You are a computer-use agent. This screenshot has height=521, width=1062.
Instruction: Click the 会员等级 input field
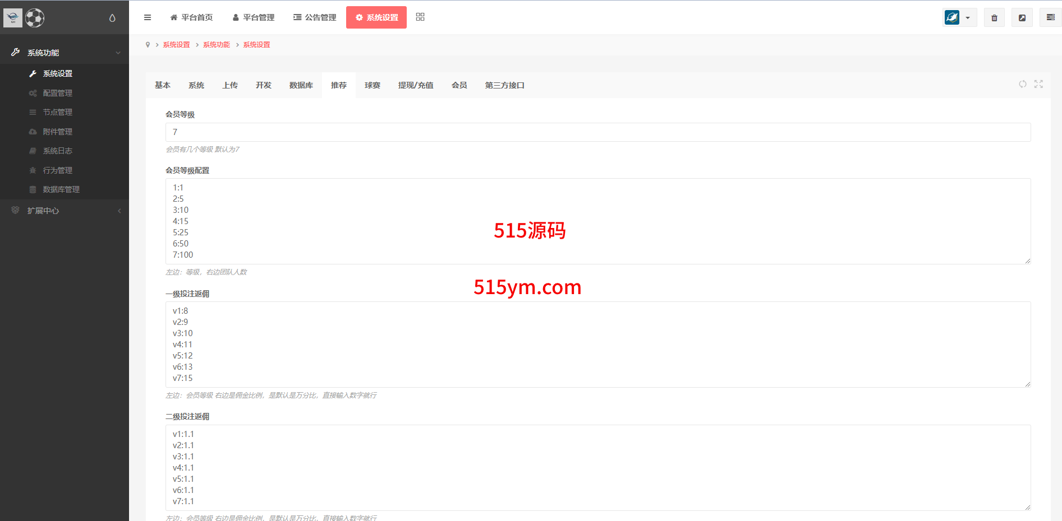[x=597, y=132]
